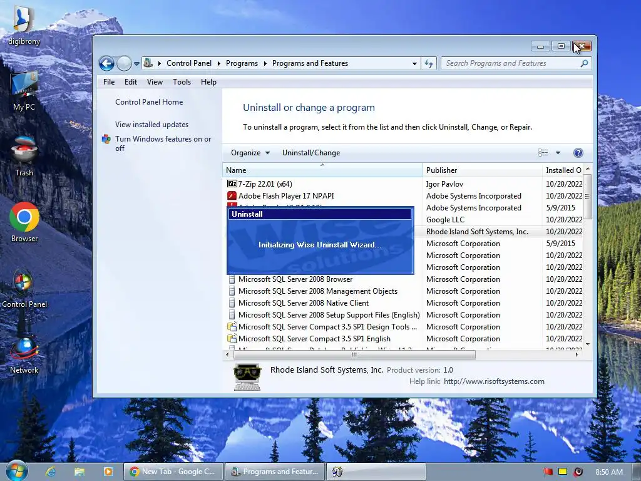Click the horizontal scrollbar thumb of the list
The height and width of the screenshot is (481, 641).
click(x=354, y=354)
